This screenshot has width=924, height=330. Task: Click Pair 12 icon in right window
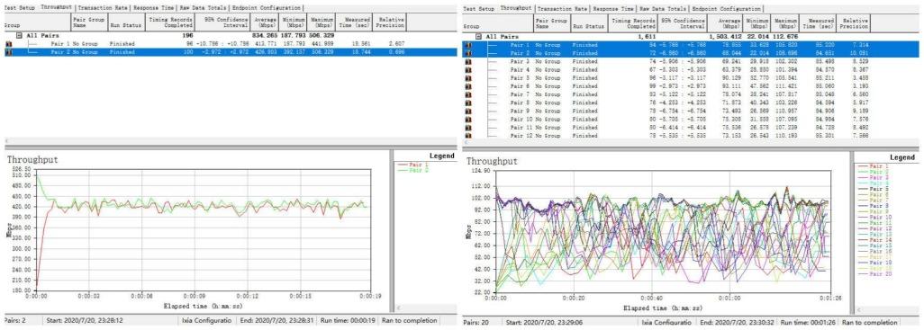(468, 135)
